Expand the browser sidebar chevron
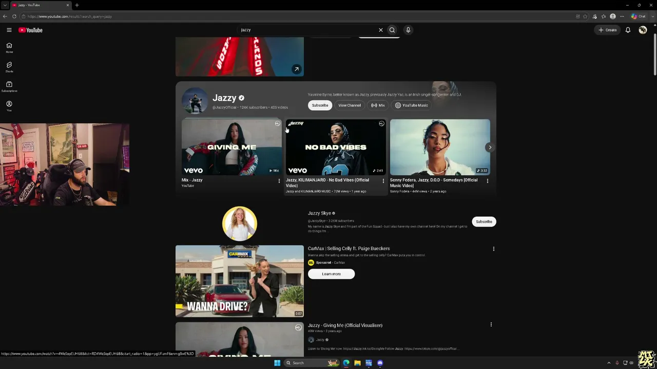657x369 pixels. 653,16
